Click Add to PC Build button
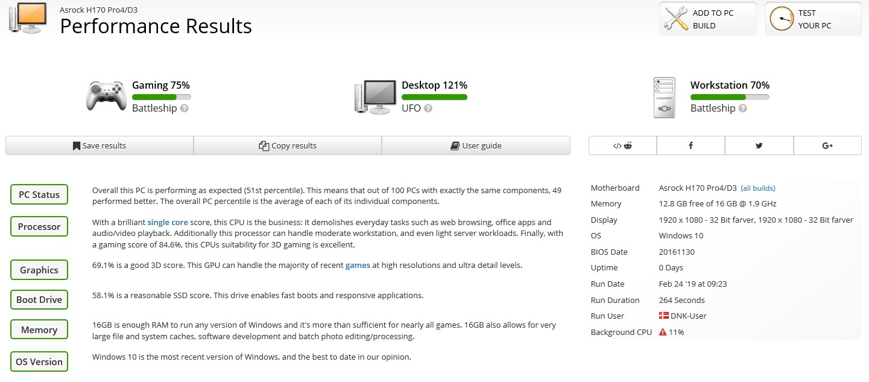Viewport: 869px width, 382px height. point(707,19)
